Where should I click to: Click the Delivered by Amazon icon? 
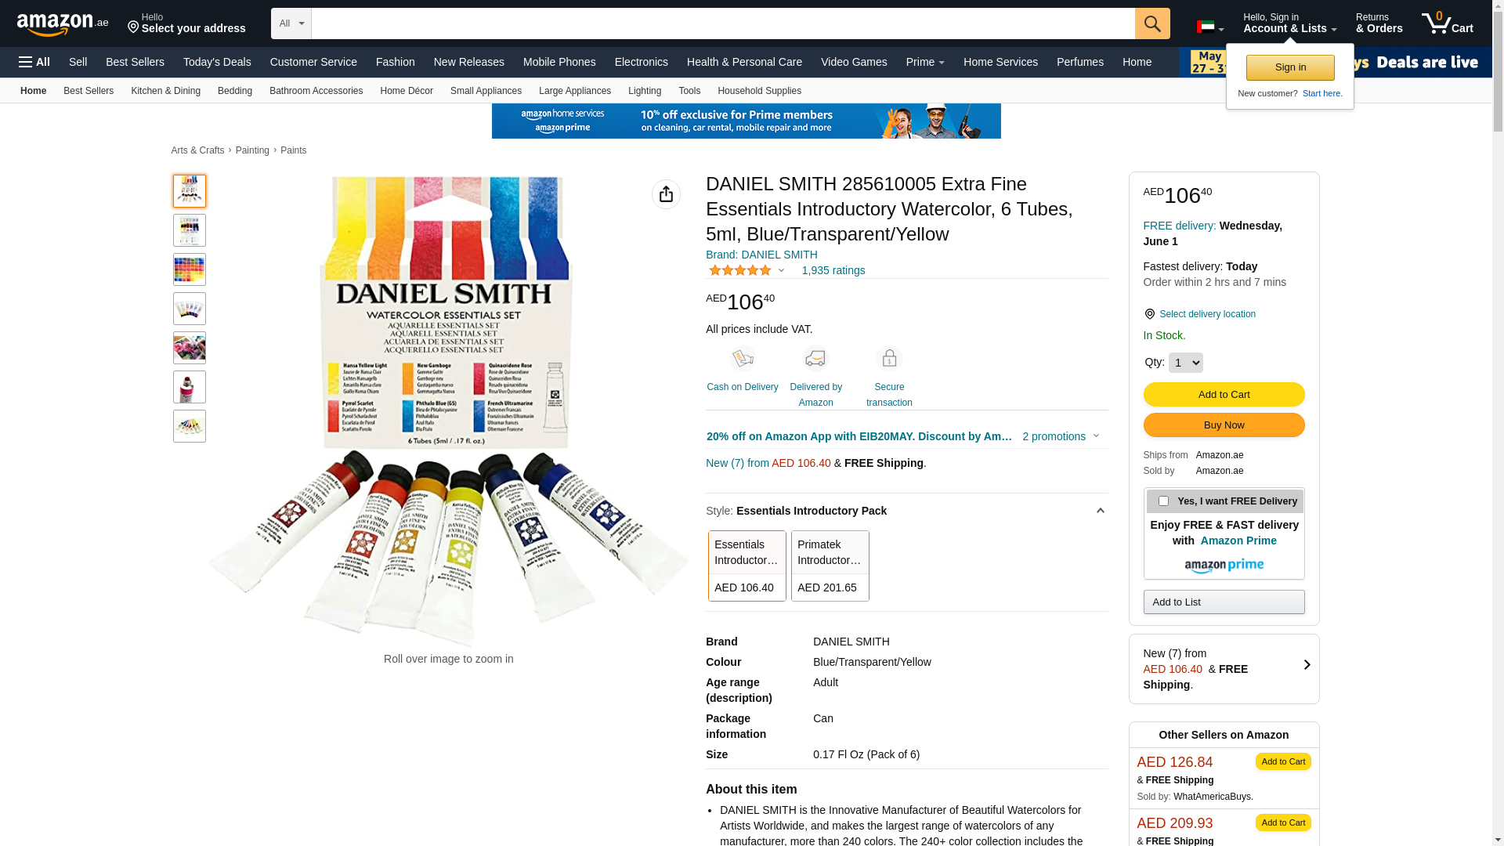click(x=815, y=359)
